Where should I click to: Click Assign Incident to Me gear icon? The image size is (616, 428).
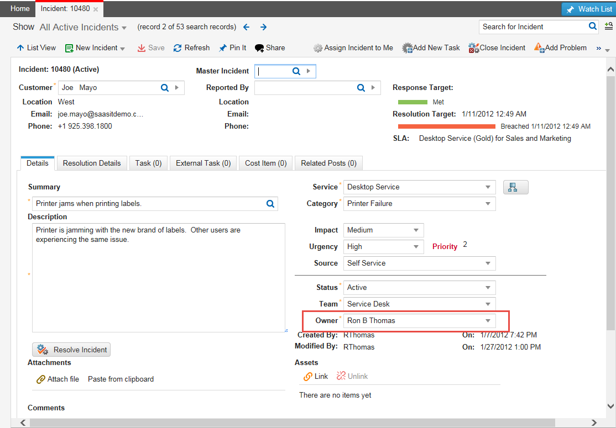(318, 48)
